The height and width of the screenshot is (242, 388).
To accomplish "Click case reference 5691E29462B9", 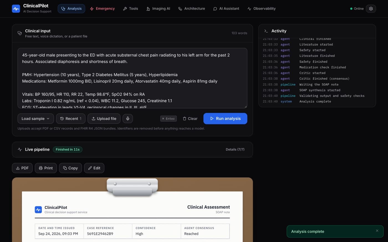I will 100,234.
